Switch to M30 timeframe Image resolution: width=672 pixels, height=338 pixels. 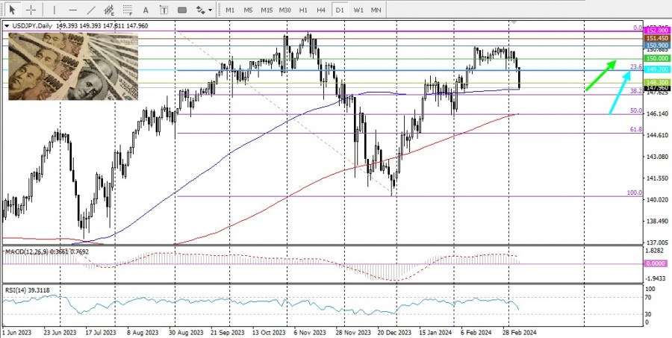point(285,10)
